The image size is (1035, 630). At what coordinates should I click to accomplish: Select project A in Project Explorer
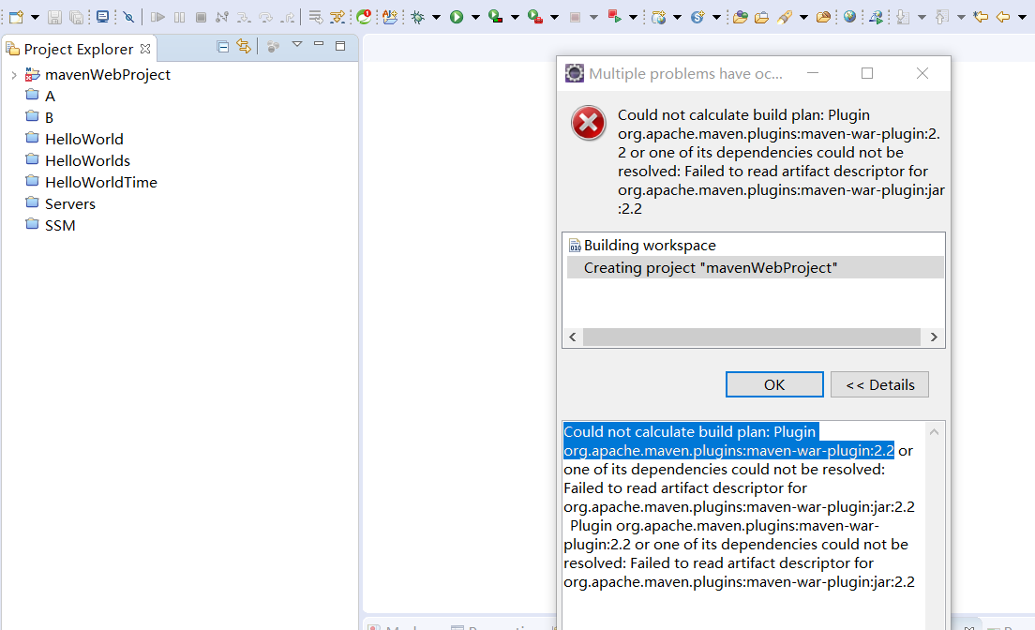pos(50,96)
